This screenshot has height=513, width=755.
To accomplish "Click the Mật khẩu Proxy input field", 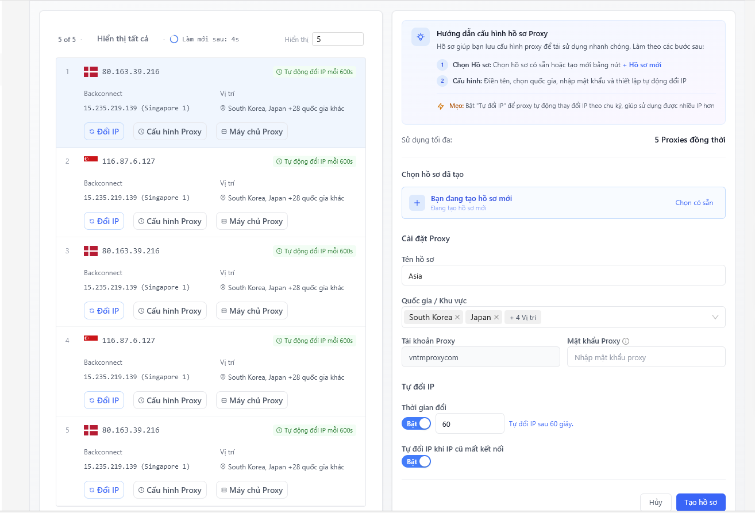I will point(646,357).
